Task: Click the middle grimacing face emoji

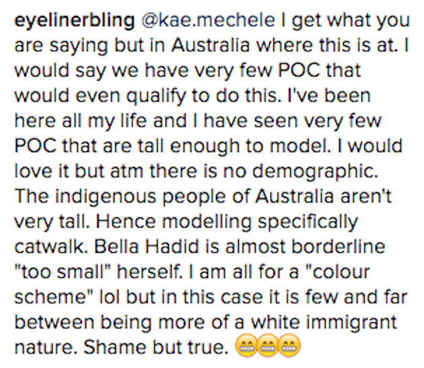Action: 267,346
